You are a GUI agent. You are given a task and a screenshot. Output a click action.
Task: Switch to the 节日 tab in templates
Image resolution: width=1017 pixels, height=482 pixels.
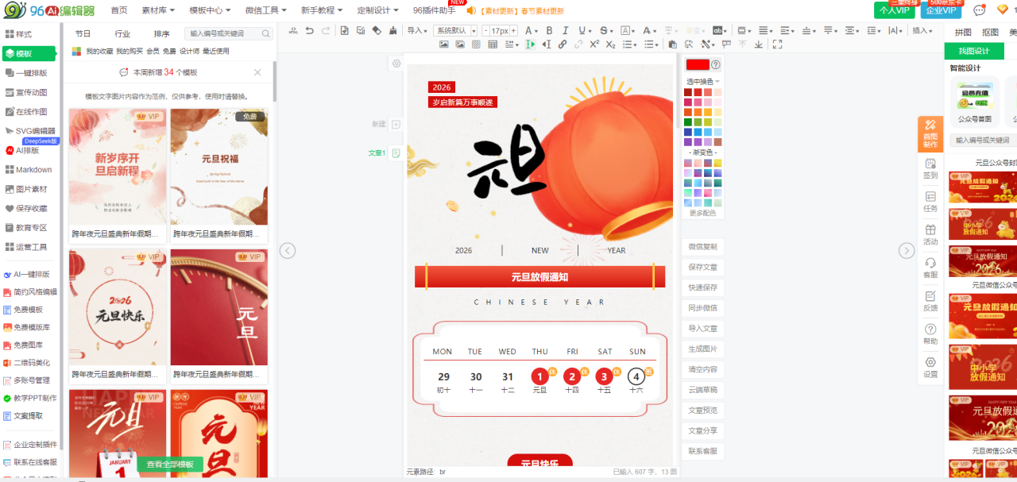(83, 34)
